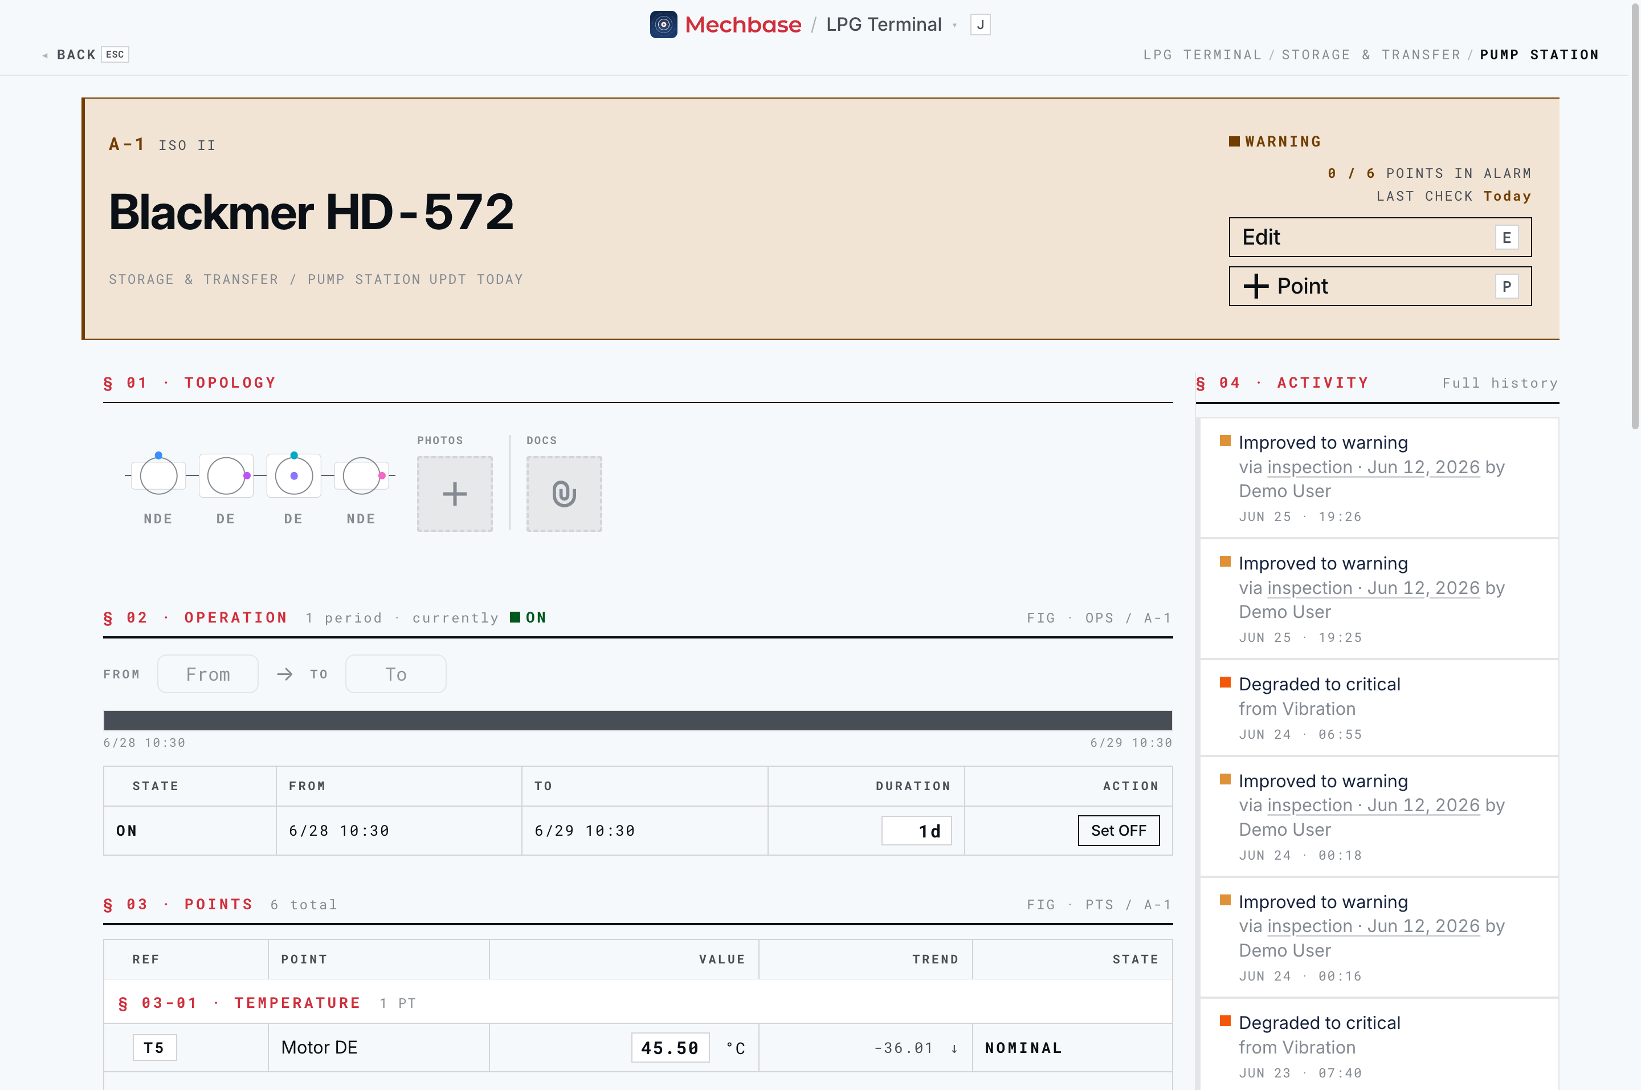Click the plus icon on Point button

[x=1255, y=286]
